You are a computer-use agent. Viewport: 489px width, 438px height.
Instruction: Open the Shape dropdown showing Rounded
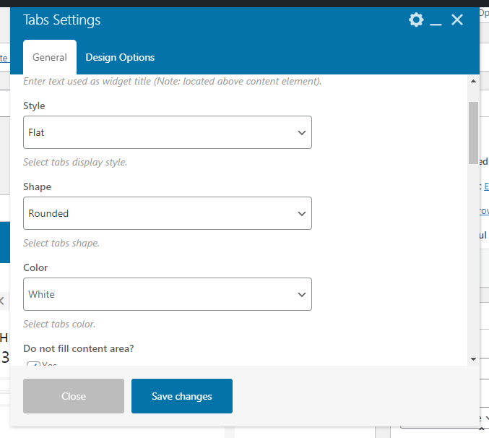pos(168,213)
